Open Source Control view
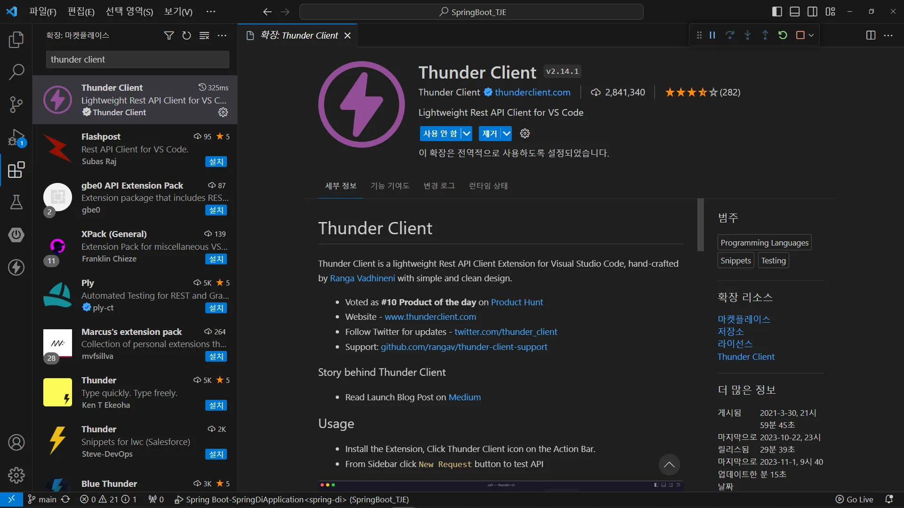The height and width of the screenshot is (508, 904). (16, 104)
